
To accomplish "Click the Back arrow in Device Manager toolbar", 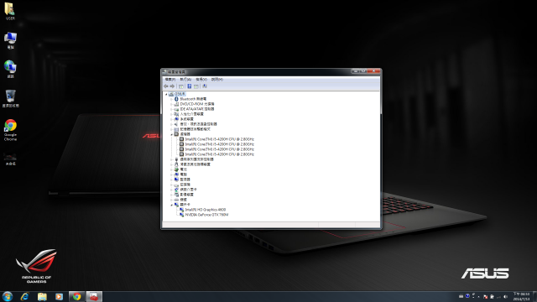I will click(166, 86).
